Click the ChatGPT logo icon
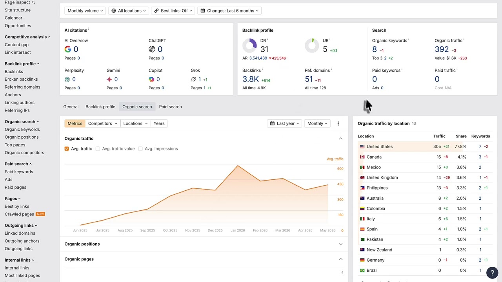 pyautogui.click(x=152, y=49)
